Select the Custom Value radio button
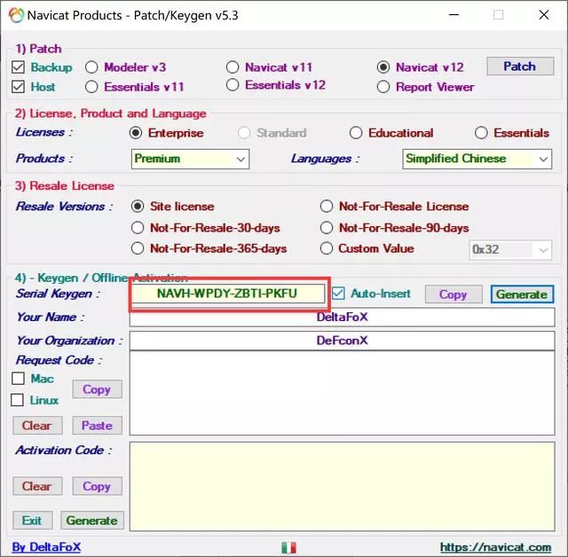Viewport: 568px width, 557px height. pyautogui.click(x=326, y=248)
